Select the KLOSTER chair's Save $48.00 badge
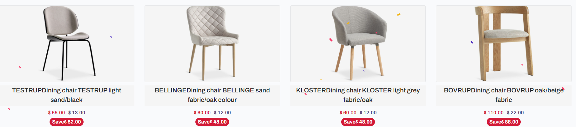The width and height of the screenshot is (576, 127). (358, 122)
